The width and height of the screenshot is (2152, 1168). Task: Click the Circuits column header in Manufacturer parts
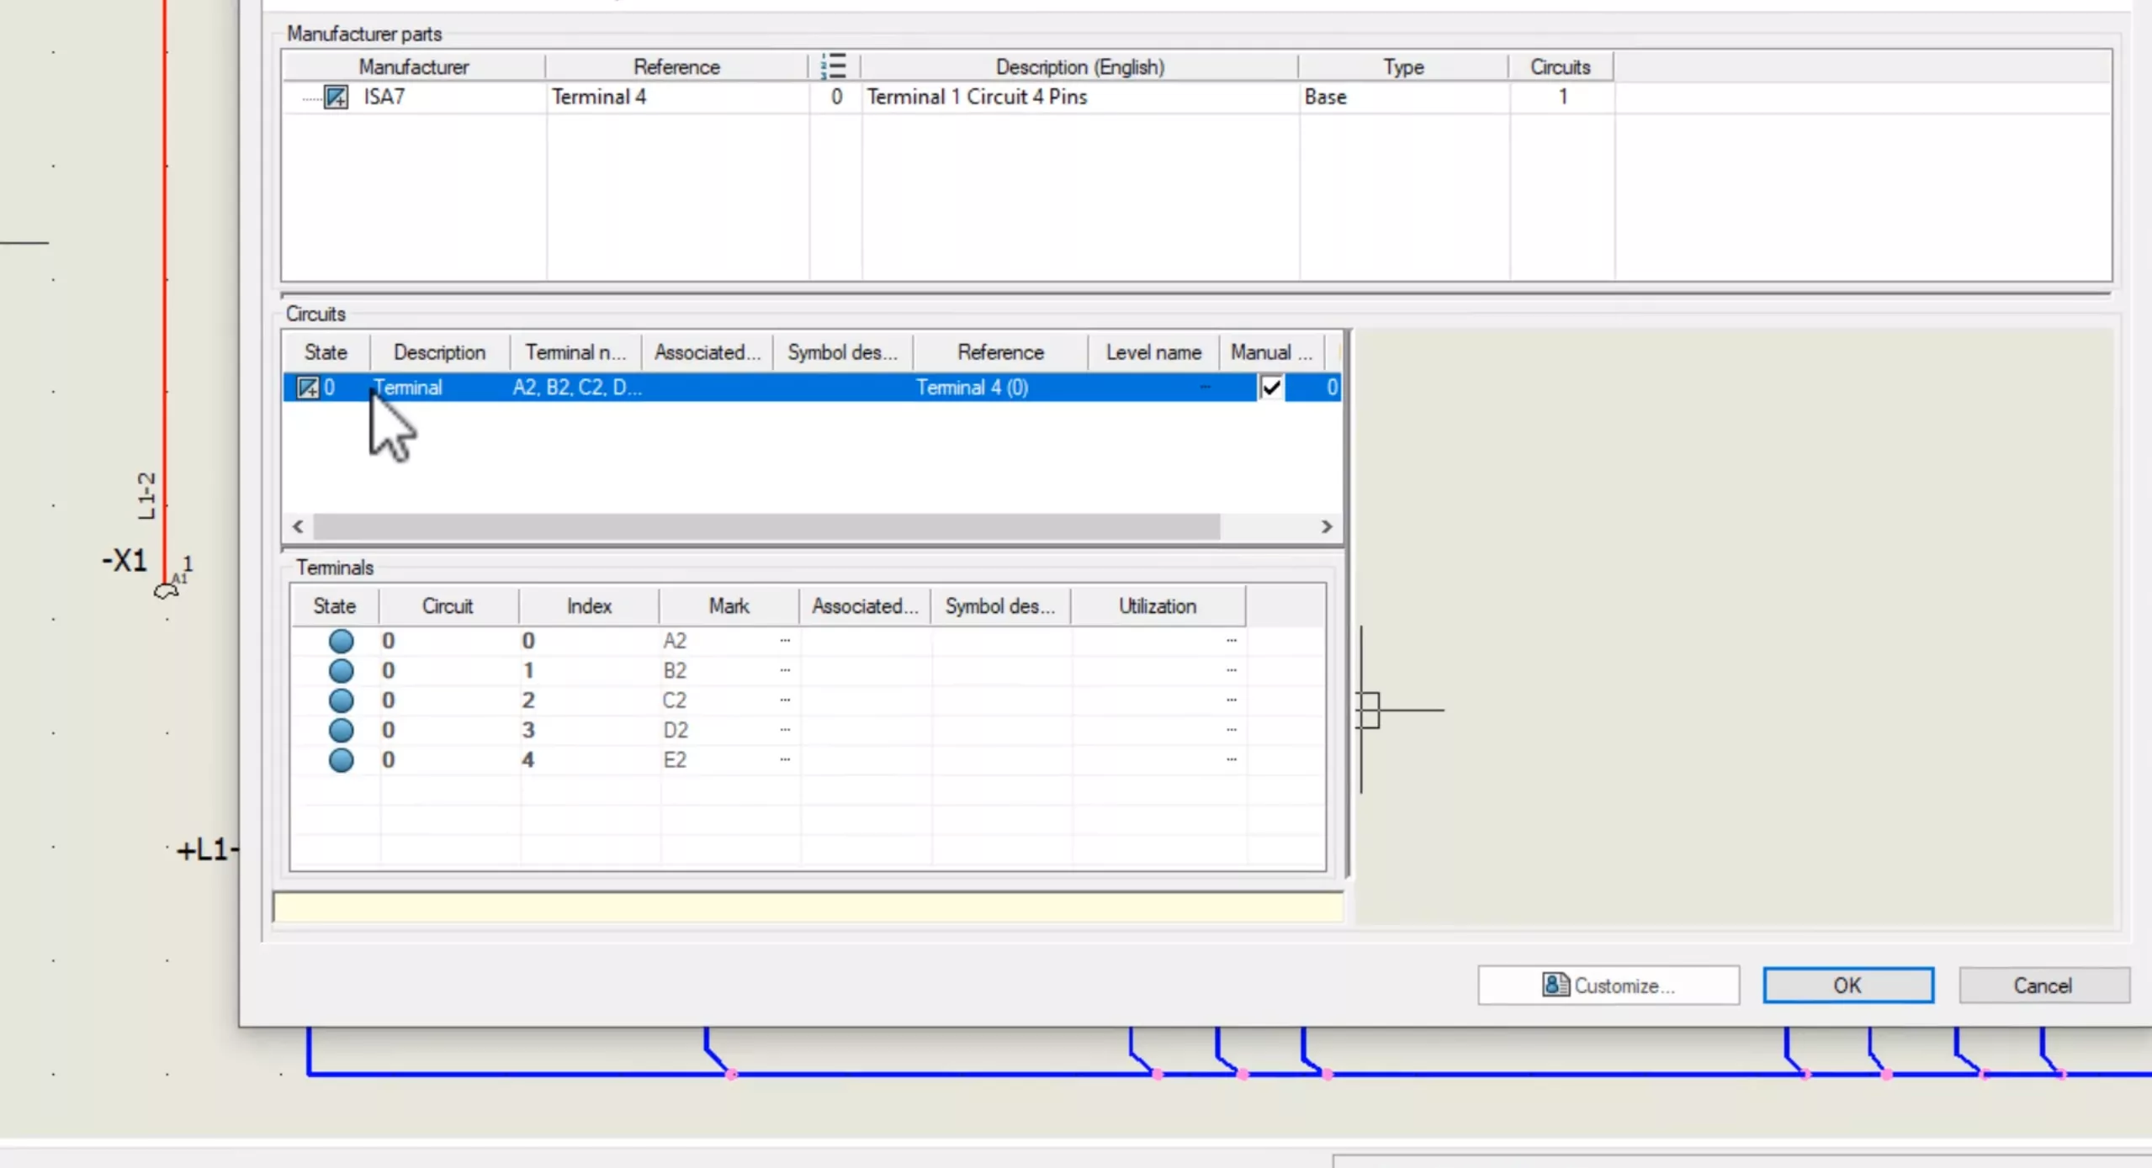click(x=1561, y=66)
